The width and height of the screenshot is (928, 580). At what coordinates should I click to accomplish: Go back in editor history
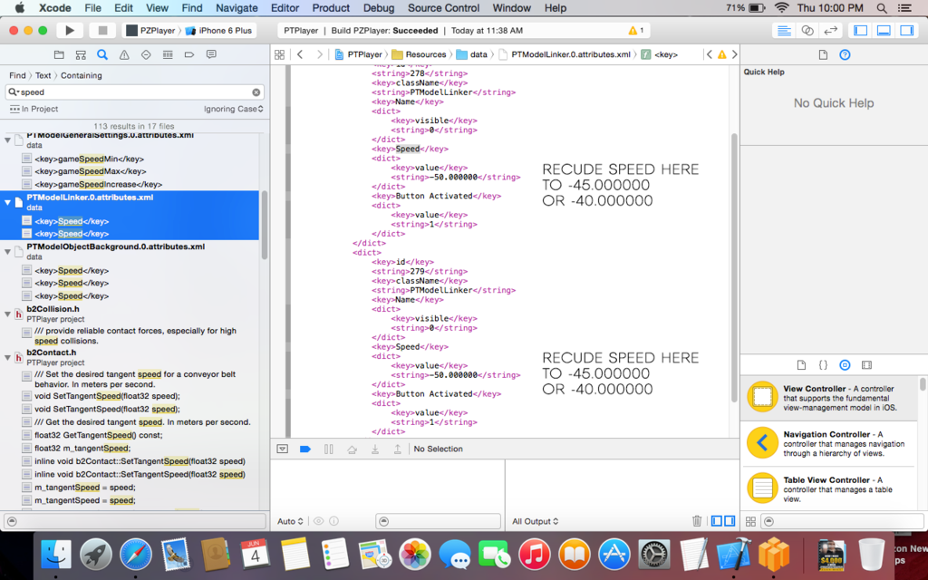pyautogui.click(x=300, y=54)
